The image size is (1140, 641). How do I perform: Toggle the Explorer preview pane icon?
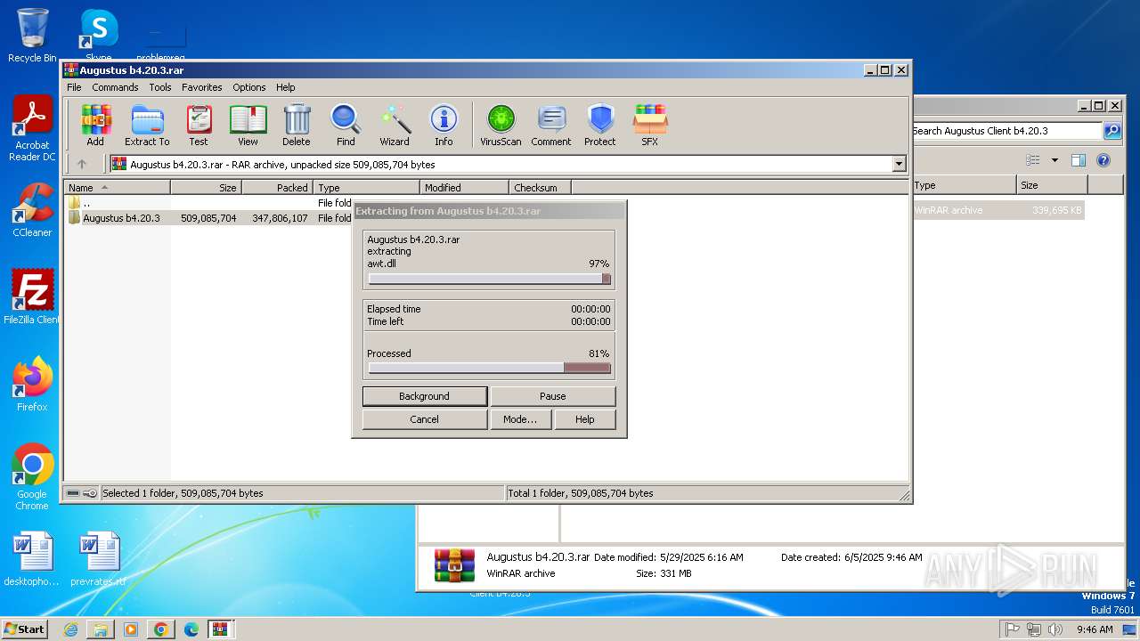pos(1078,160)
